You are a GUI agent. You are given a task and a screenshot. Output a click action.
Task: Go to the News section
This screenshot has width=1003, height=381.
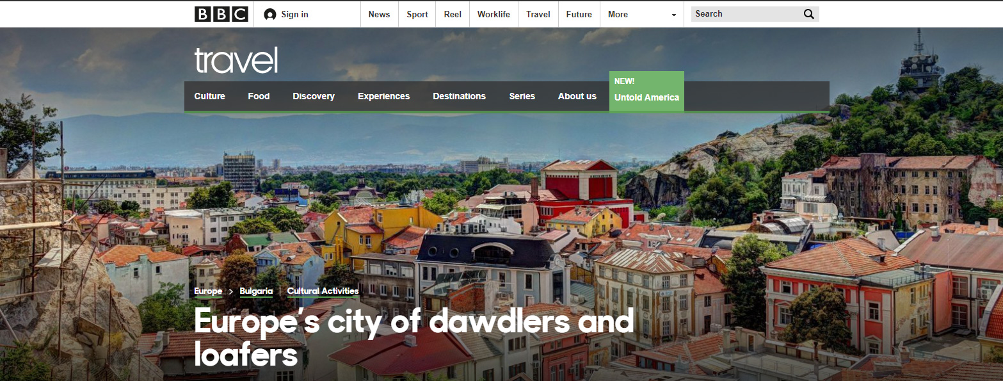point(379,14)
